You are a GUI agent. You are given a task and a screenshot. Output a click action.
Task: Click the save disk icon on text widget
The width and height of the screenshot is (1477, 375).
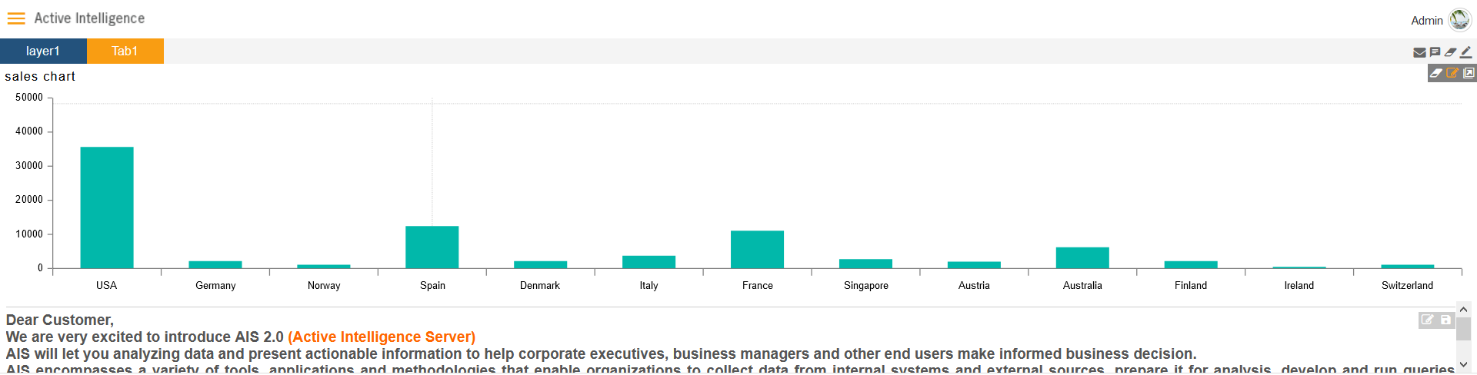1445,320
